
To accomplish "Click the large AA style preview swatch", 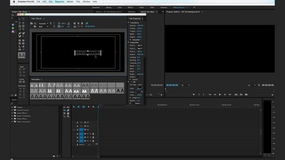I will pos(22,55).
